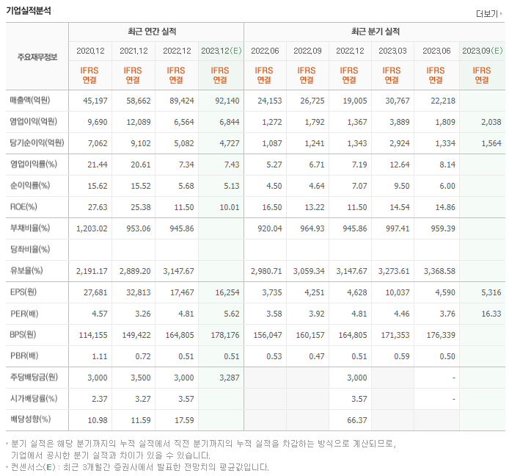509x476 pixels.
Task: Click the 3,500 dividend per share value
Action: [x=141, y=378]
